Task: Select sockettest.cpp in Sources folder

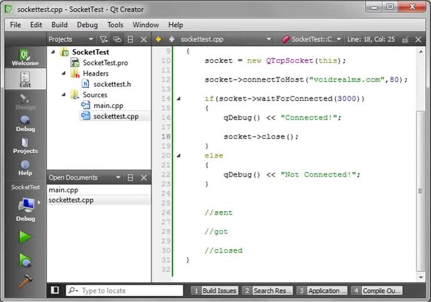Action: tap(116, 116)
